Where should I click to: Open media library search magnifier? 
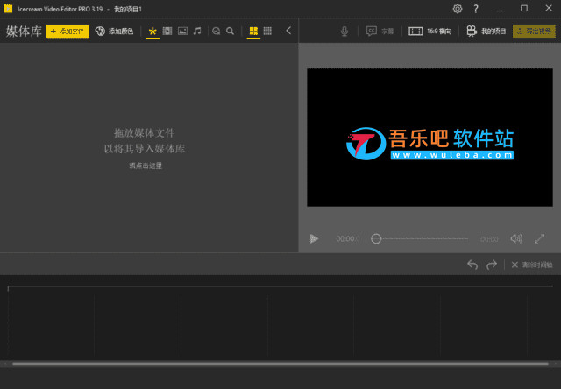230,32
